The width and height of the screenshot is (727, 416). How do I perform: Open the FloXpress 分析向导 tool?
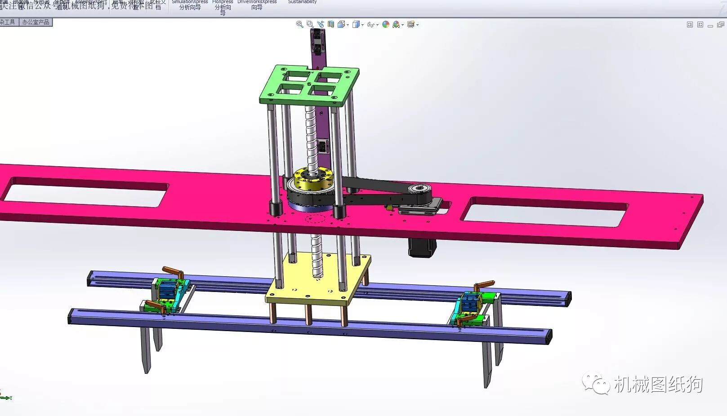(223, 7)
